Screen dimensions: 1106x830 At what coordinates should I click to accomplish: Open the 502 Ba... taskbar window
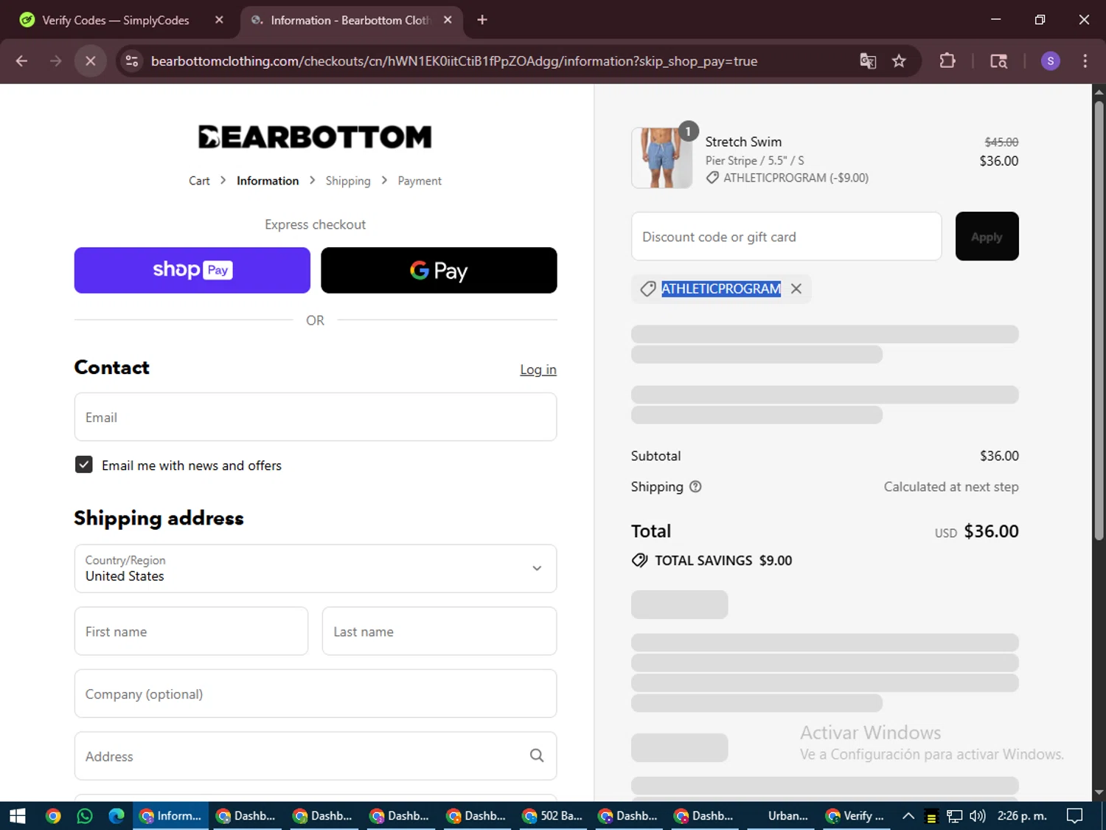coord(552,816)
